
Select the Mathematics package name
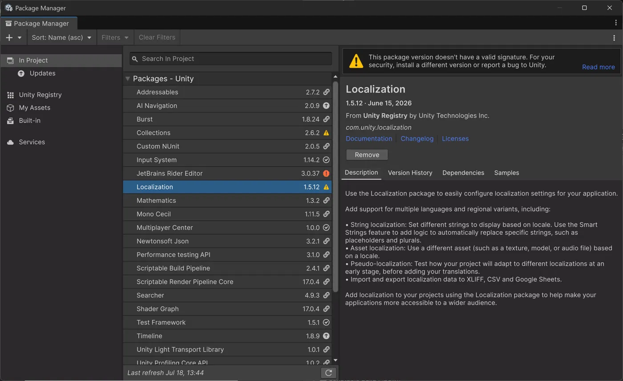156,201
